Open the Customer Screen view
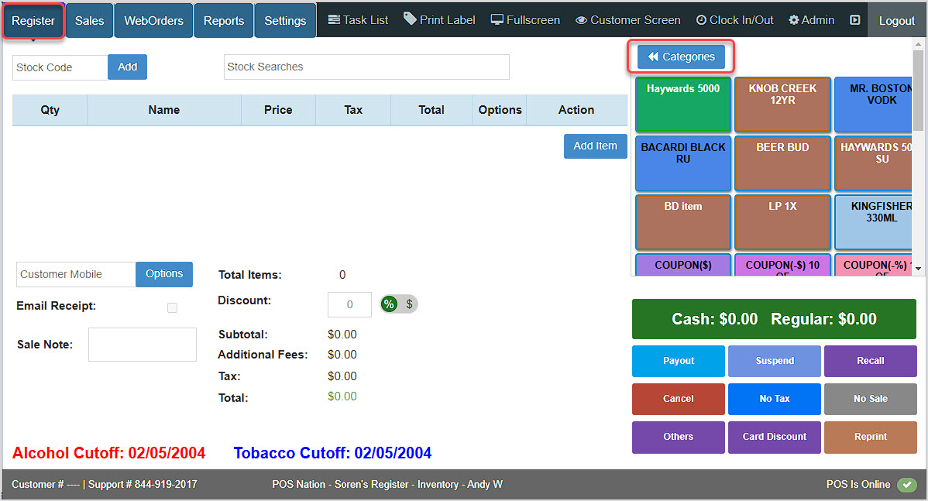 (627, 19)
